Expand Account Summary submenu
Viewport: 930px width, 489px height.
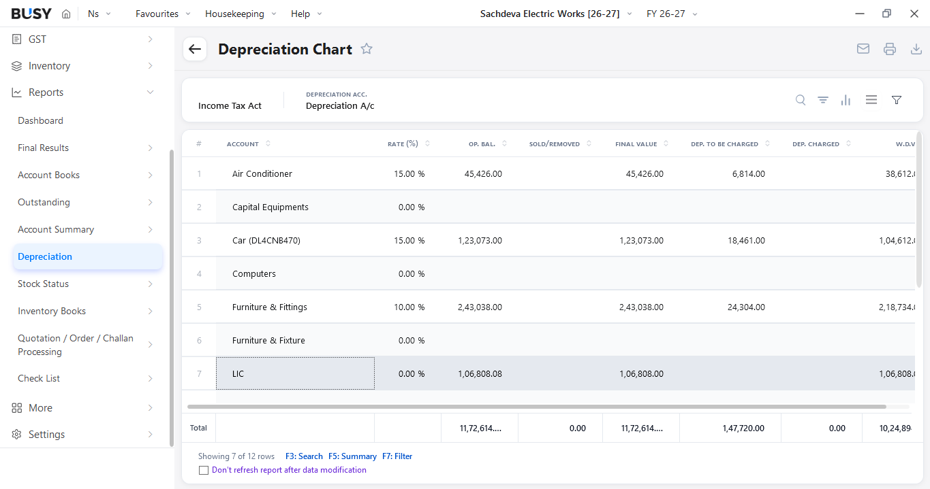coord(150,229)
